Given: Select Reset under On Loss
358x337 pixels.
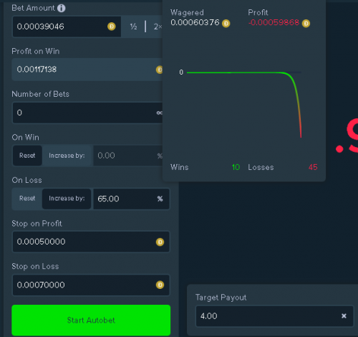Looking at the screenshot, I should (27, 199).
